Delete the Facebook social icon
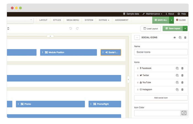 (182, 68)
